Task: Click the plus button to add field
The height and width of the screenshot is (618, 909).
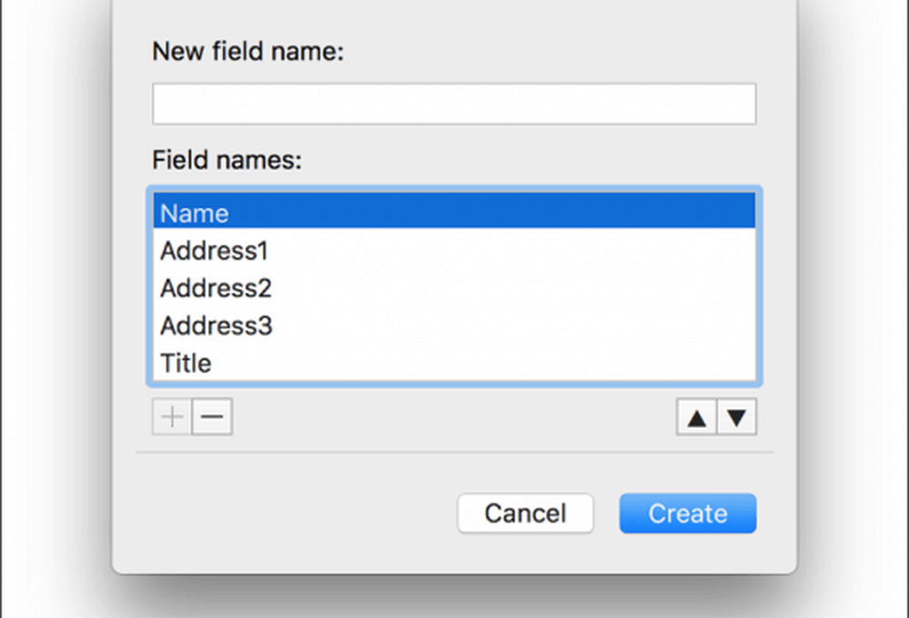Action: [x=172, y=418]
